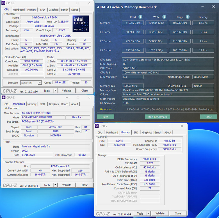219x218 pixels.
Task: Open the Graphics tab in the top CPU-Z window
Action: pos(54,10)
